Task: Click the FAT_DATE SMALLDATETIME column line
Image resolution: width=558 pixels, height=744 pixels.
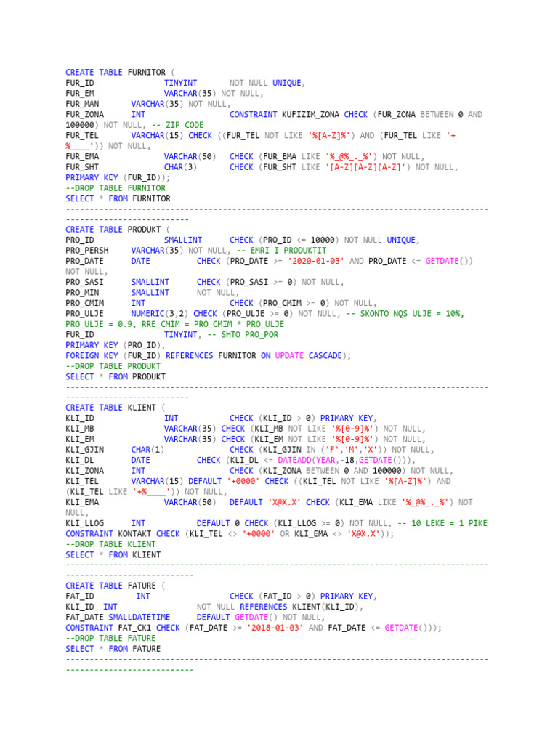Action: [195, 617]
